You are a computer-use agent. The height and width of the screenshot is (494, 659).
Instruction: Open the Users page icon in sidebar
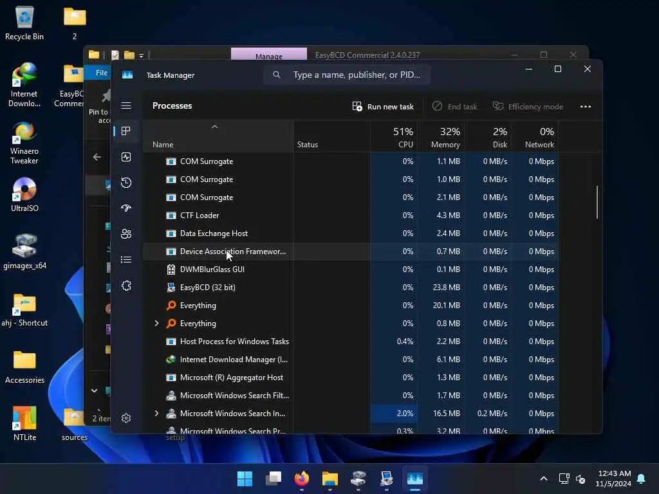point(126,233)
